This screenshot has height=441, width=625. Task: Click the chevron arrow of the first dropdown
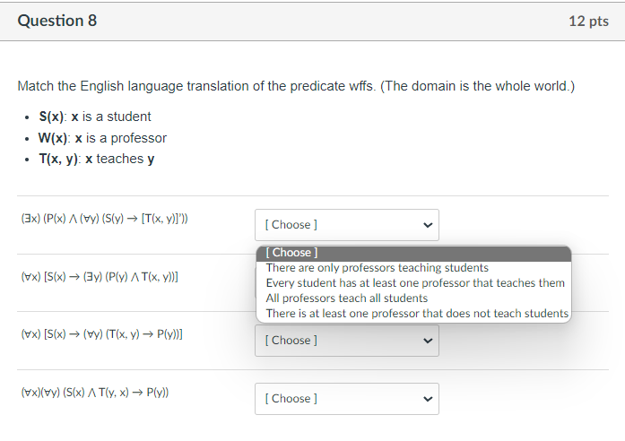click(428, 225)
